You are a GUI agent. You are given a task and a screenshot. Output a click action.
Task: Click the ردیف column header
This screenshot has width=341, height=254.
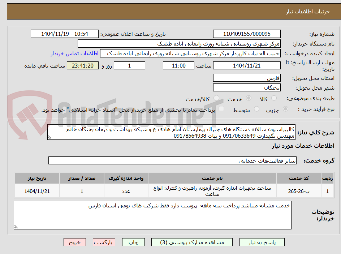tap(328, 178)
